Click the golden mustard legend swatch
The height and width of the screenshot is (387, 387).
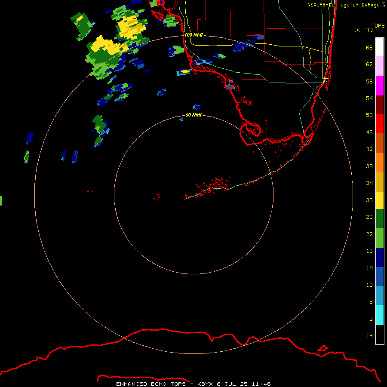tap(380, 182)
